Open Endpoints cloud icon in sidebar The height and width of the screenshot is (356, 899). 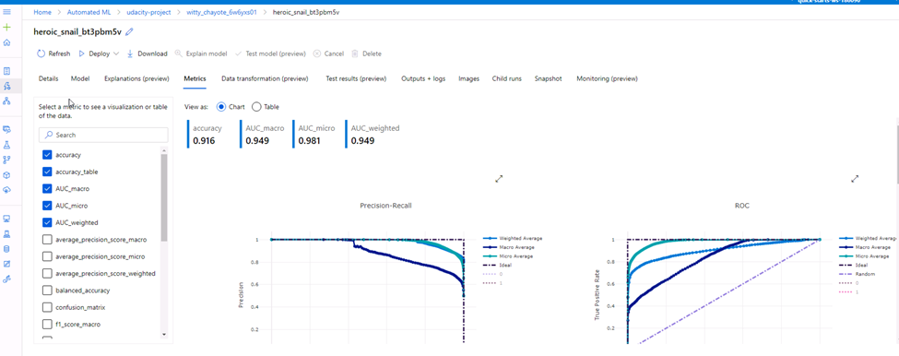(6, 190)
